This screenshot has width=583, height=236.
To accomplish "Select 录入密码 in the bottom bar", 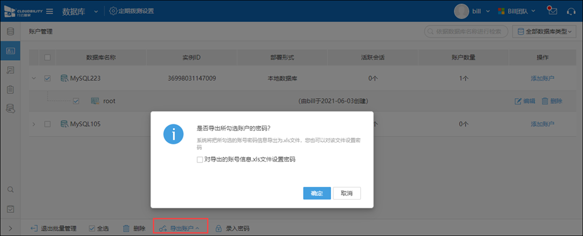I will tap(233, 228).
